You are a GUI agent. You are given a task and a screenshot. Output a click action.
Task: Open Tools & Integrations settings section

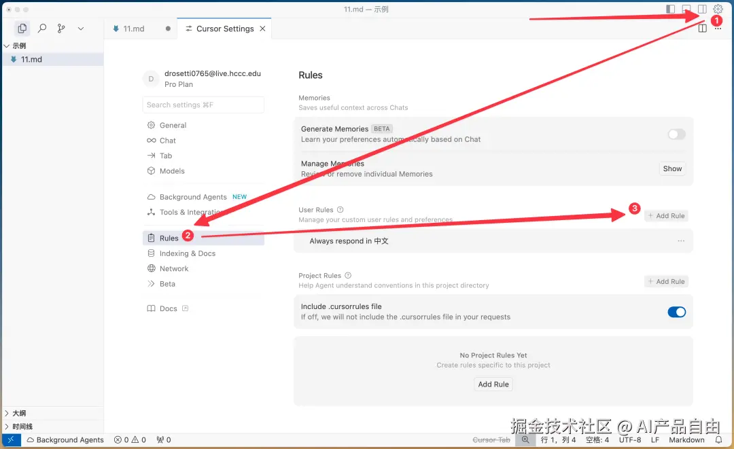[x=203, y=213]
